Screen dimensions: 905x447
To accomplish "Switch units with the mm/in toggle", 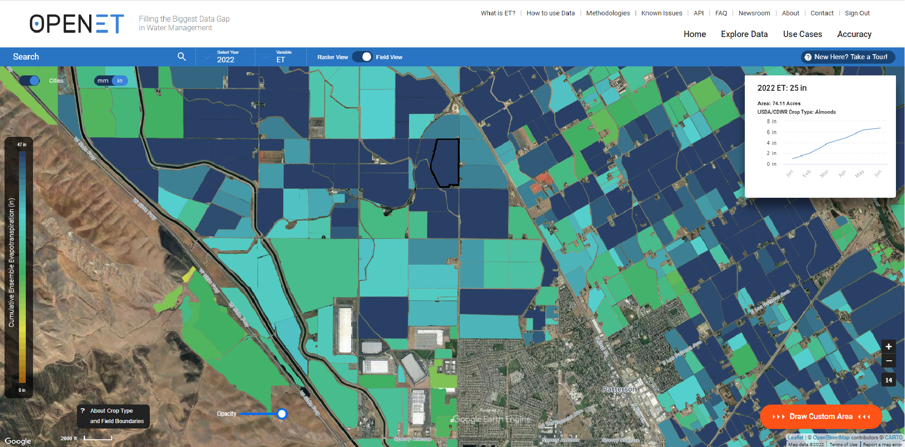I will coord(111,81).
